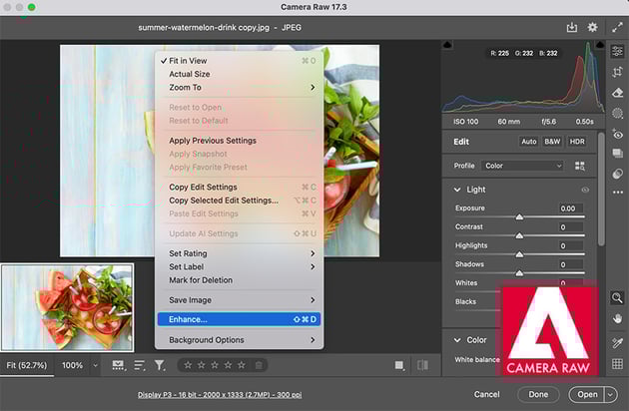Open the filter funnel icon
The image size is (629, 411).
(160, 365)
